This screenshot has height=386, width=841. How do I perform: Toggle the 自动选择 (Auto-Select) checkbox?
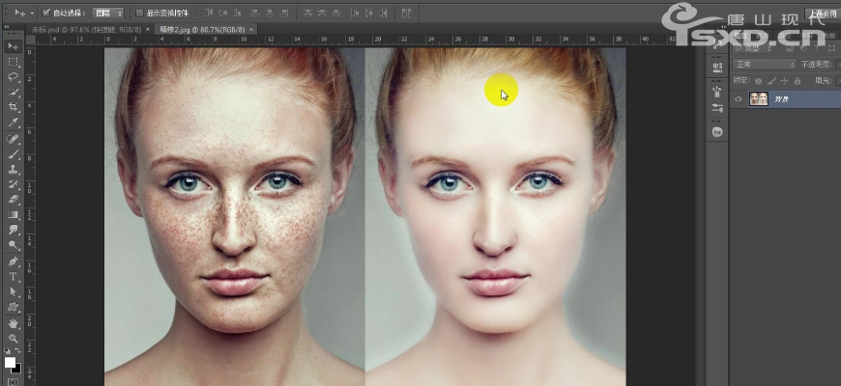46,14
